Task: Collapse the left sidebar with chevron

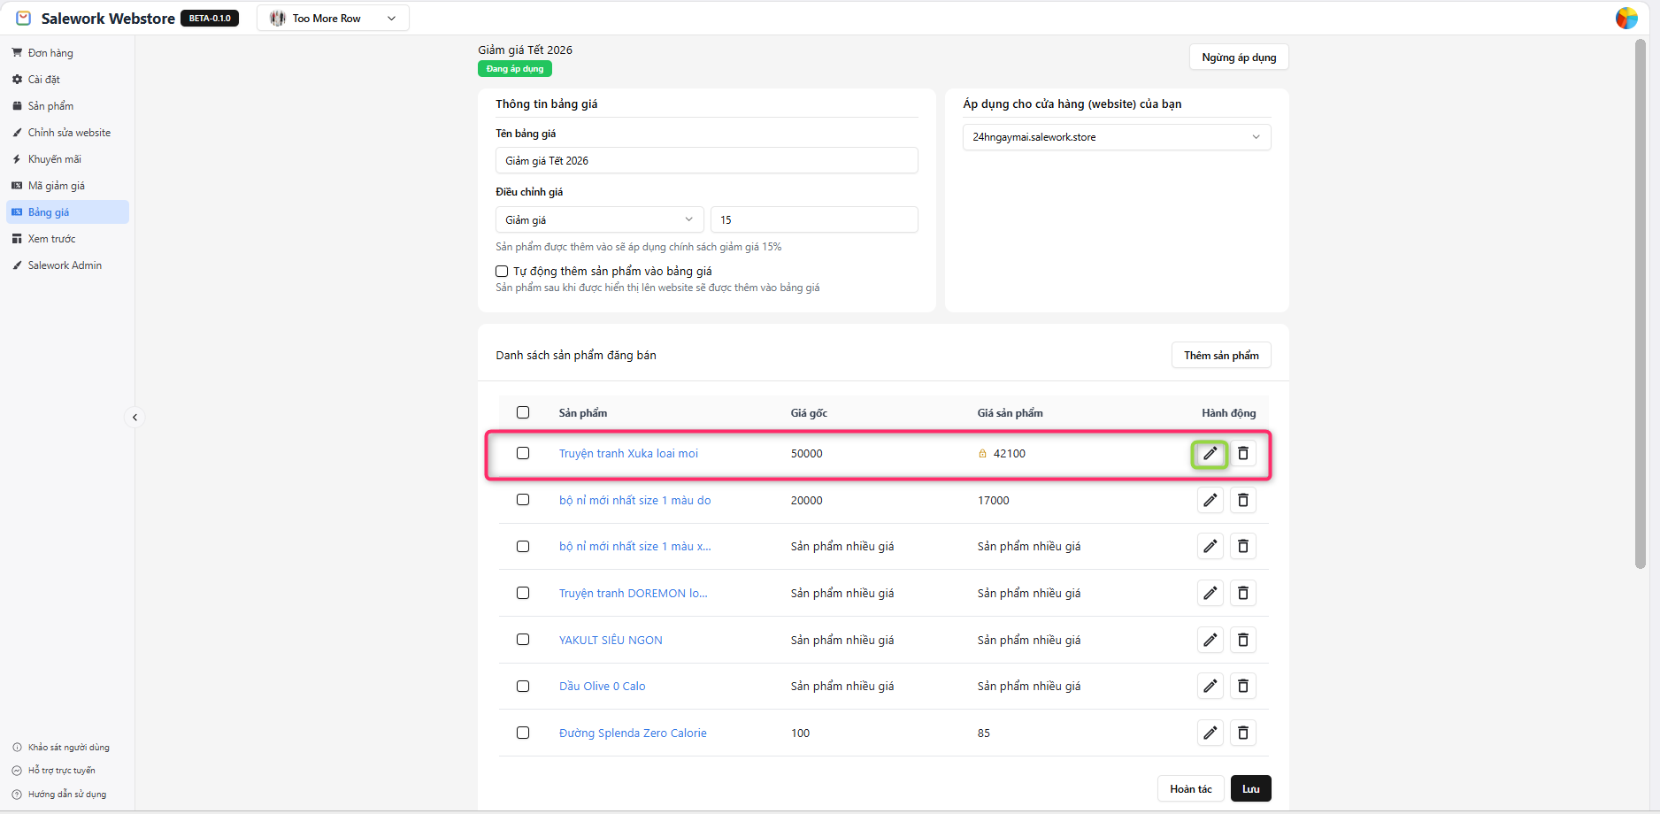Action: click(x=134, y=417)
